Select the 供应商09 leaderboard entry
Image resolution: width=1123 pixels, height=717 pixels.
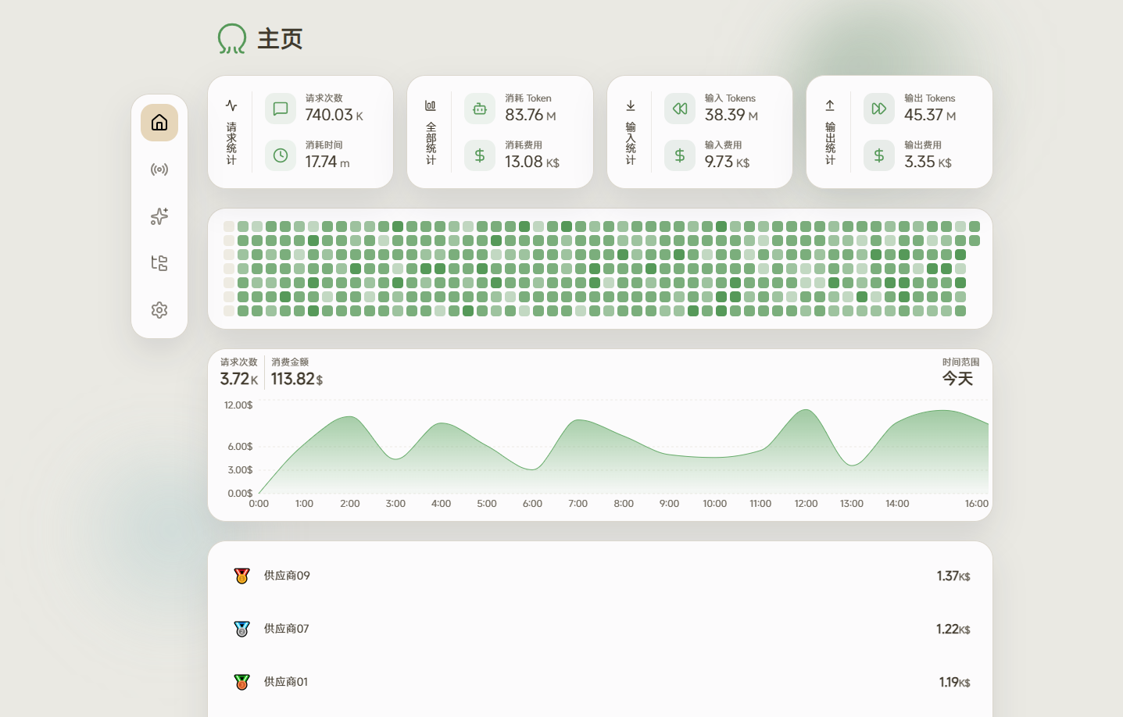click(x=287, y=576)
